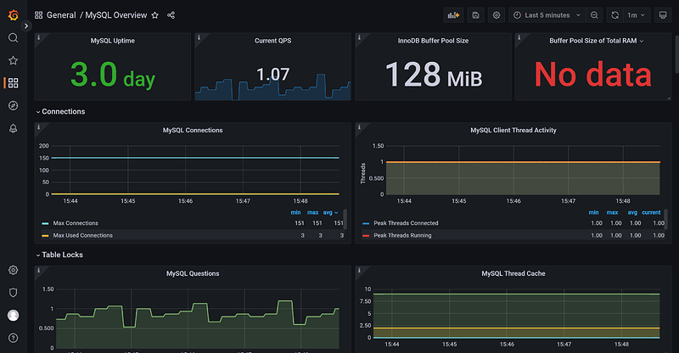The width and height of the screenshot is (679, 353).
Task: Show info for MySQL Thread Cache panel
Action: coord(359,271)
